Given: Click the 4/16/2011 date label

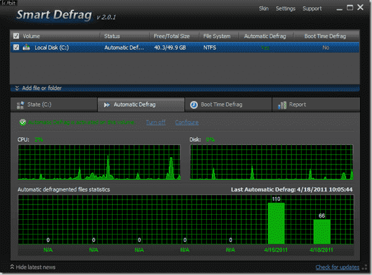Looking at the screenshot, I should point(276,250).
